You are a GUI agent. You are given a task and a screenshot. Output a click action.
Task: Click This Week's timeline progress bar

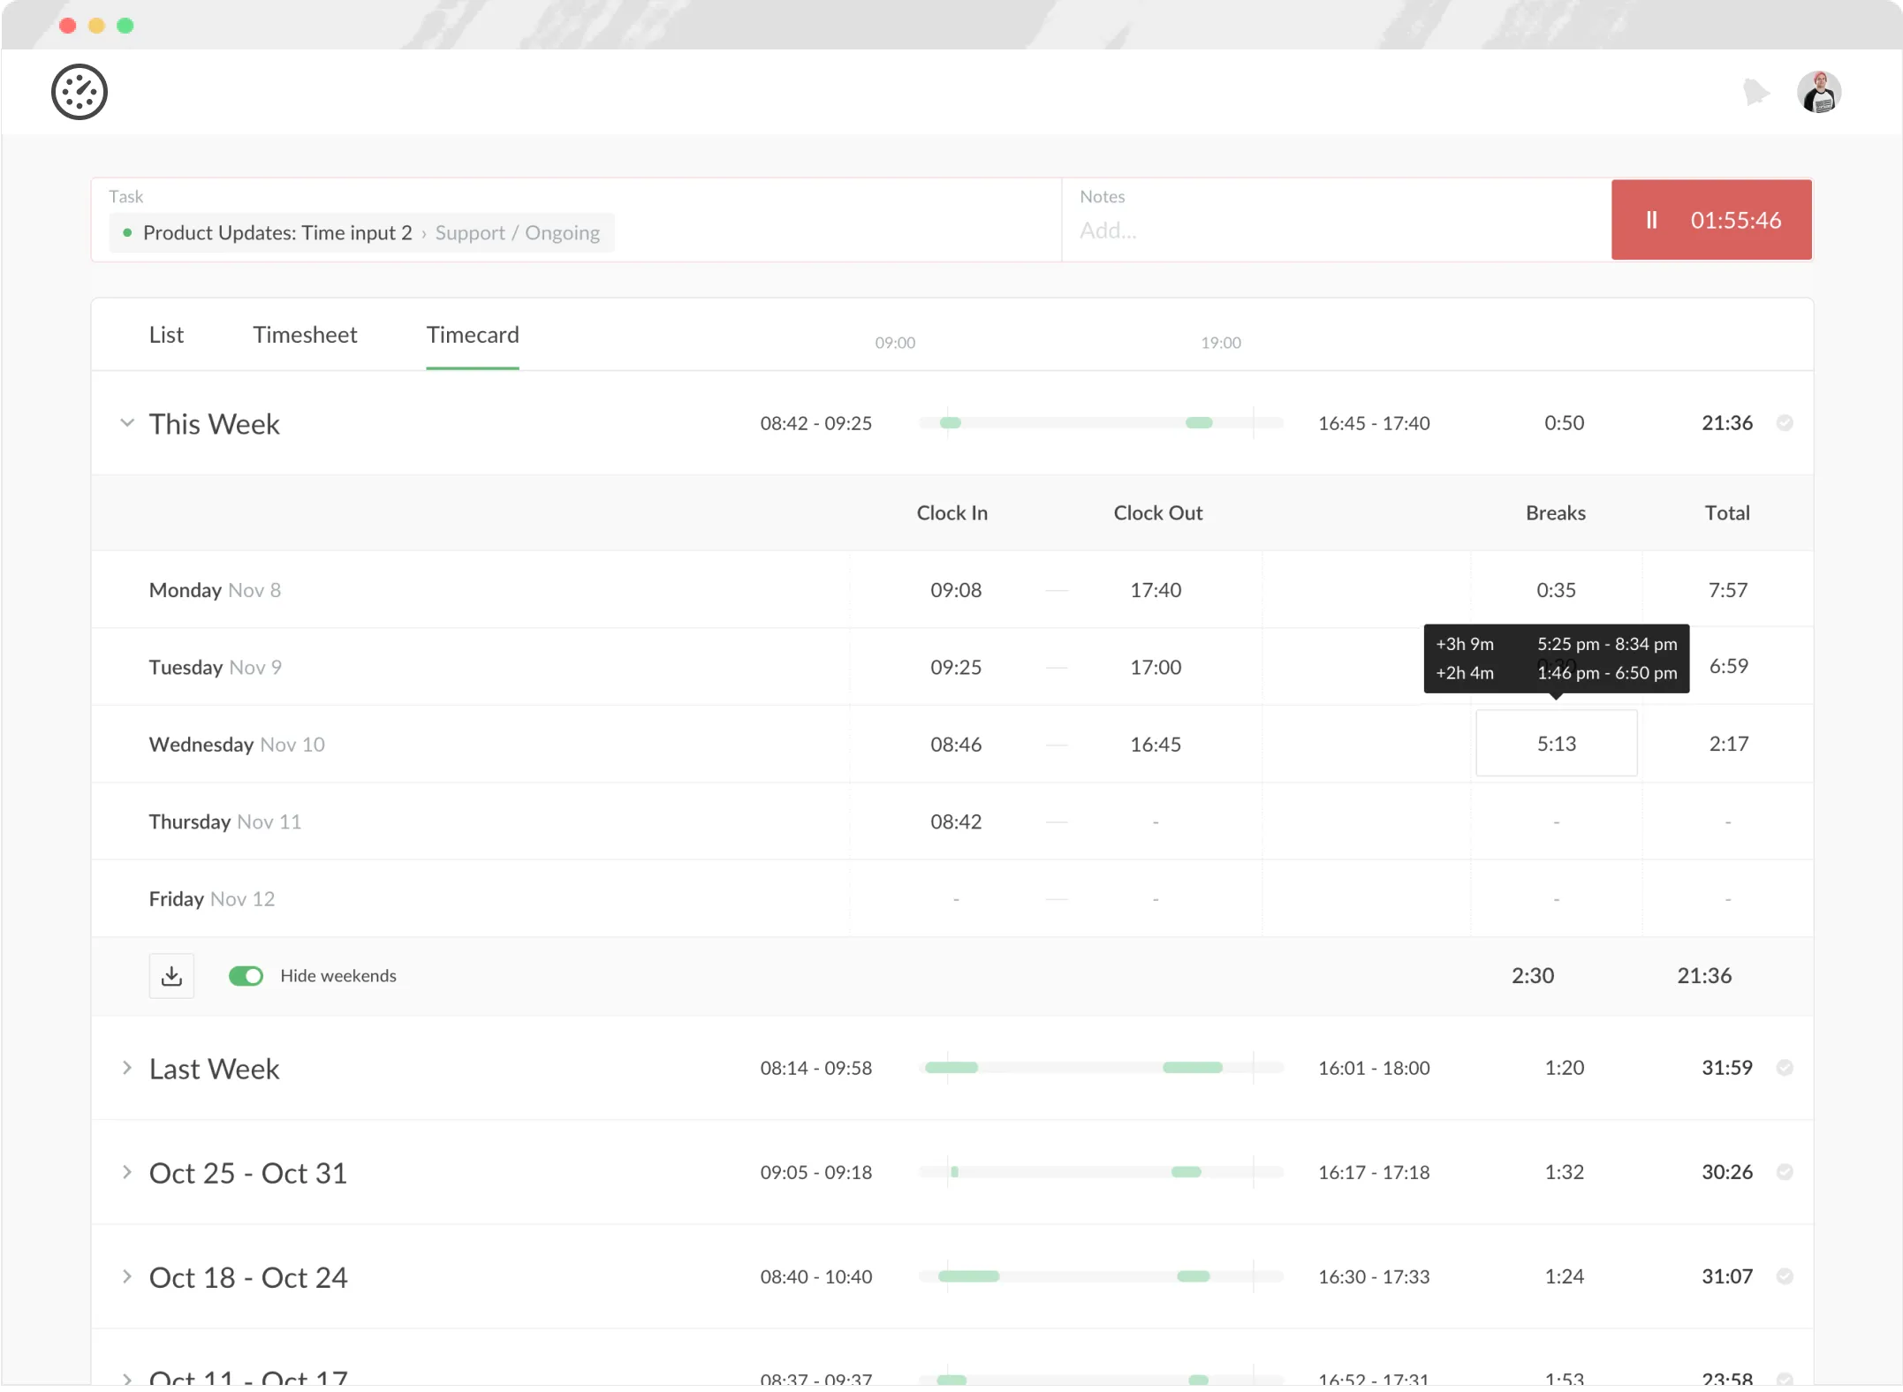point(1100,423)
